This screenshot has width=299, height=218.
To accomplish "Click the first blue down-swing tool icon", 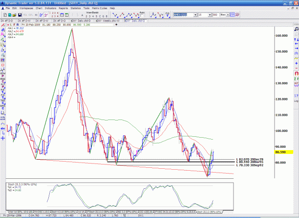I will [115, 15].
